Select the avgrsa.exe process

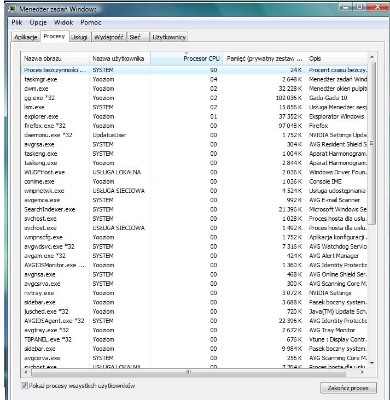195,144
